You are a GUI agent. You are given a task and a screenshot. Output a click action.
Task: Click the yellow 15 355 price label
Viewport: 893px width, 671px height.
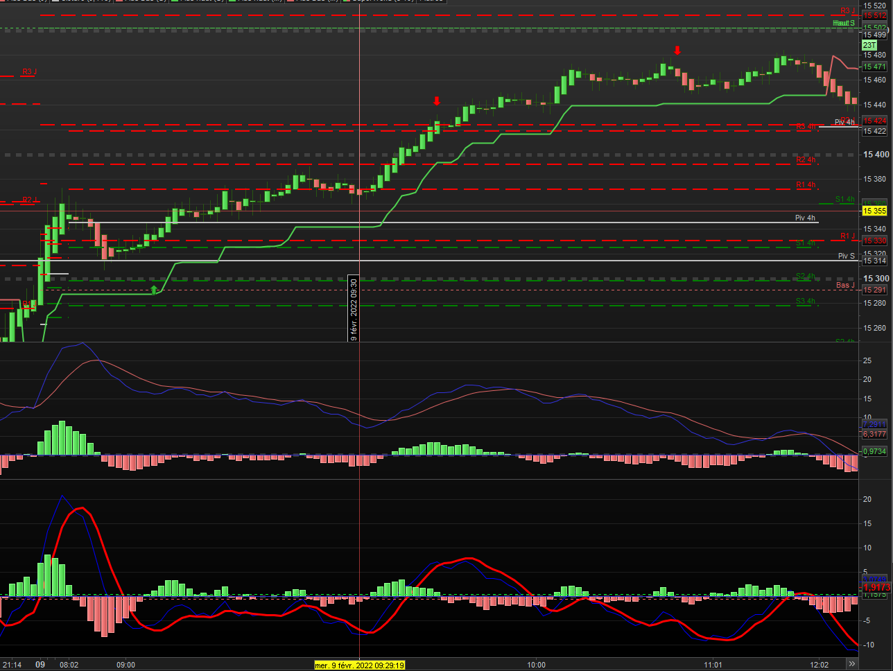(874, 211)
